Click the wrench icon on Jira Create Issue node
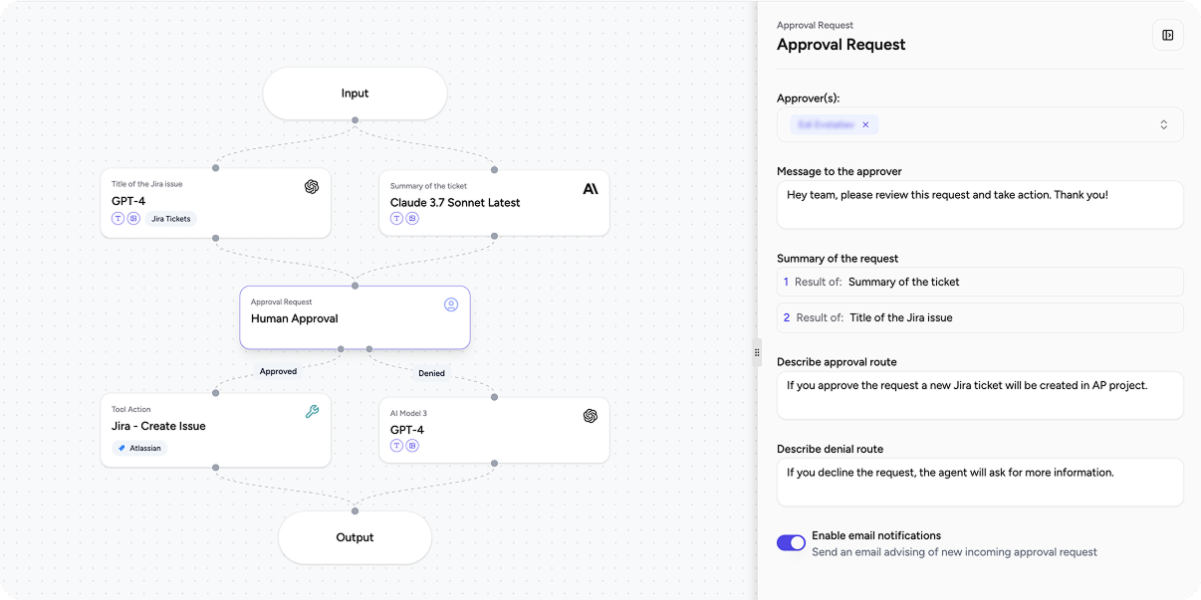 pyautogui.click(x=312, y=411)
